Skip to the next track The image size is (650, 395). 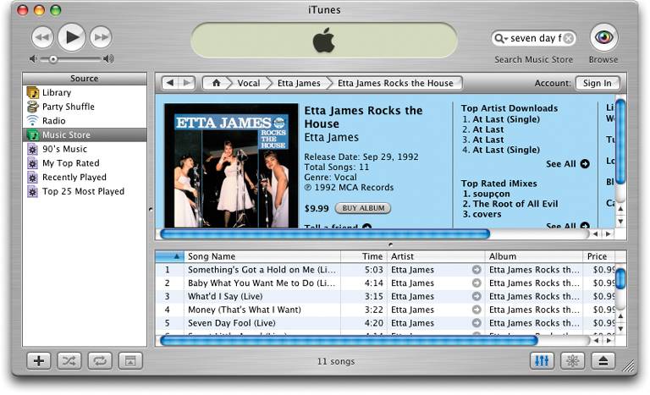tap(101, 36)
